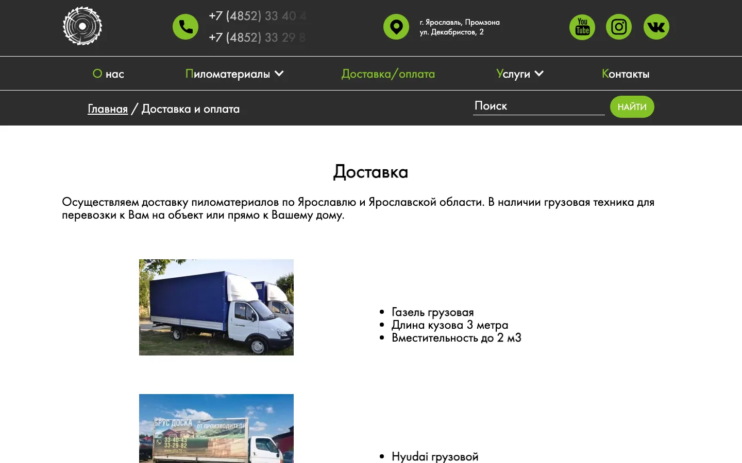
Task: Follow the Главная breadcrumb link
Action: click(x=108, y=109)
